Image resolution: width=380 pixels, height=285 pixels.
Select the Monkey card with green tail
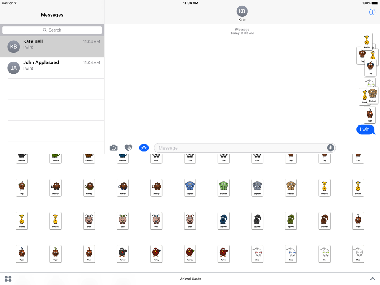pyautogui.click(x=89, y=188)
